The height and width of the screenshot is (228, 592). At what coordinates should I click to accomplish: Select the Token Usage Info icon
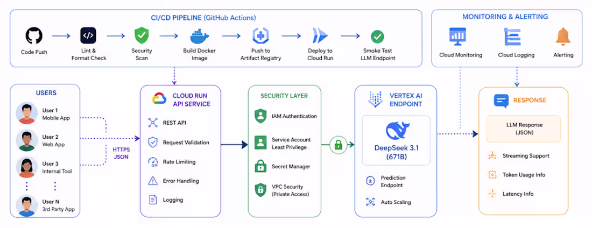click(x=492, y=175)
